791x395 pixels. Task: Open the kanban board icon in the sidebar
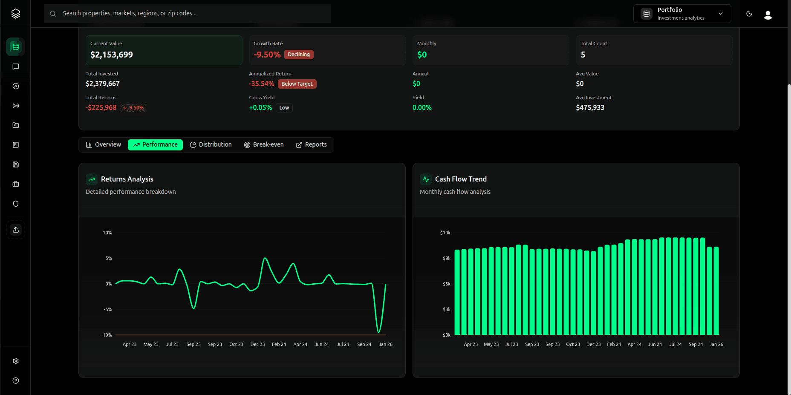(16, 145)
